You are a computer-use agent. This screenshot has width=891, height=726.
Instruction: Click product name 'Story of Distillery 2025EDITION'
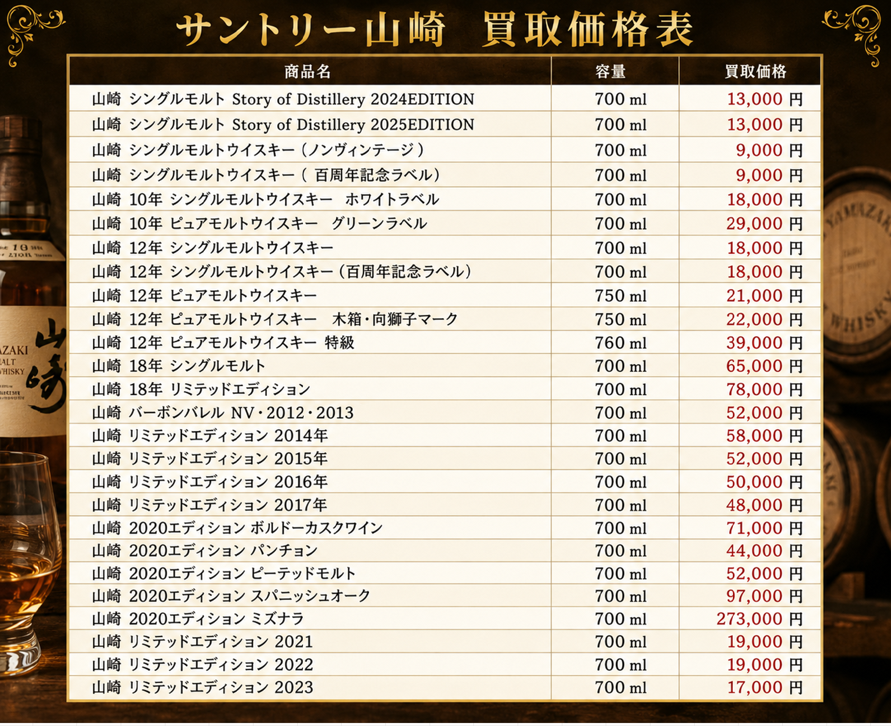coord(353,125)
